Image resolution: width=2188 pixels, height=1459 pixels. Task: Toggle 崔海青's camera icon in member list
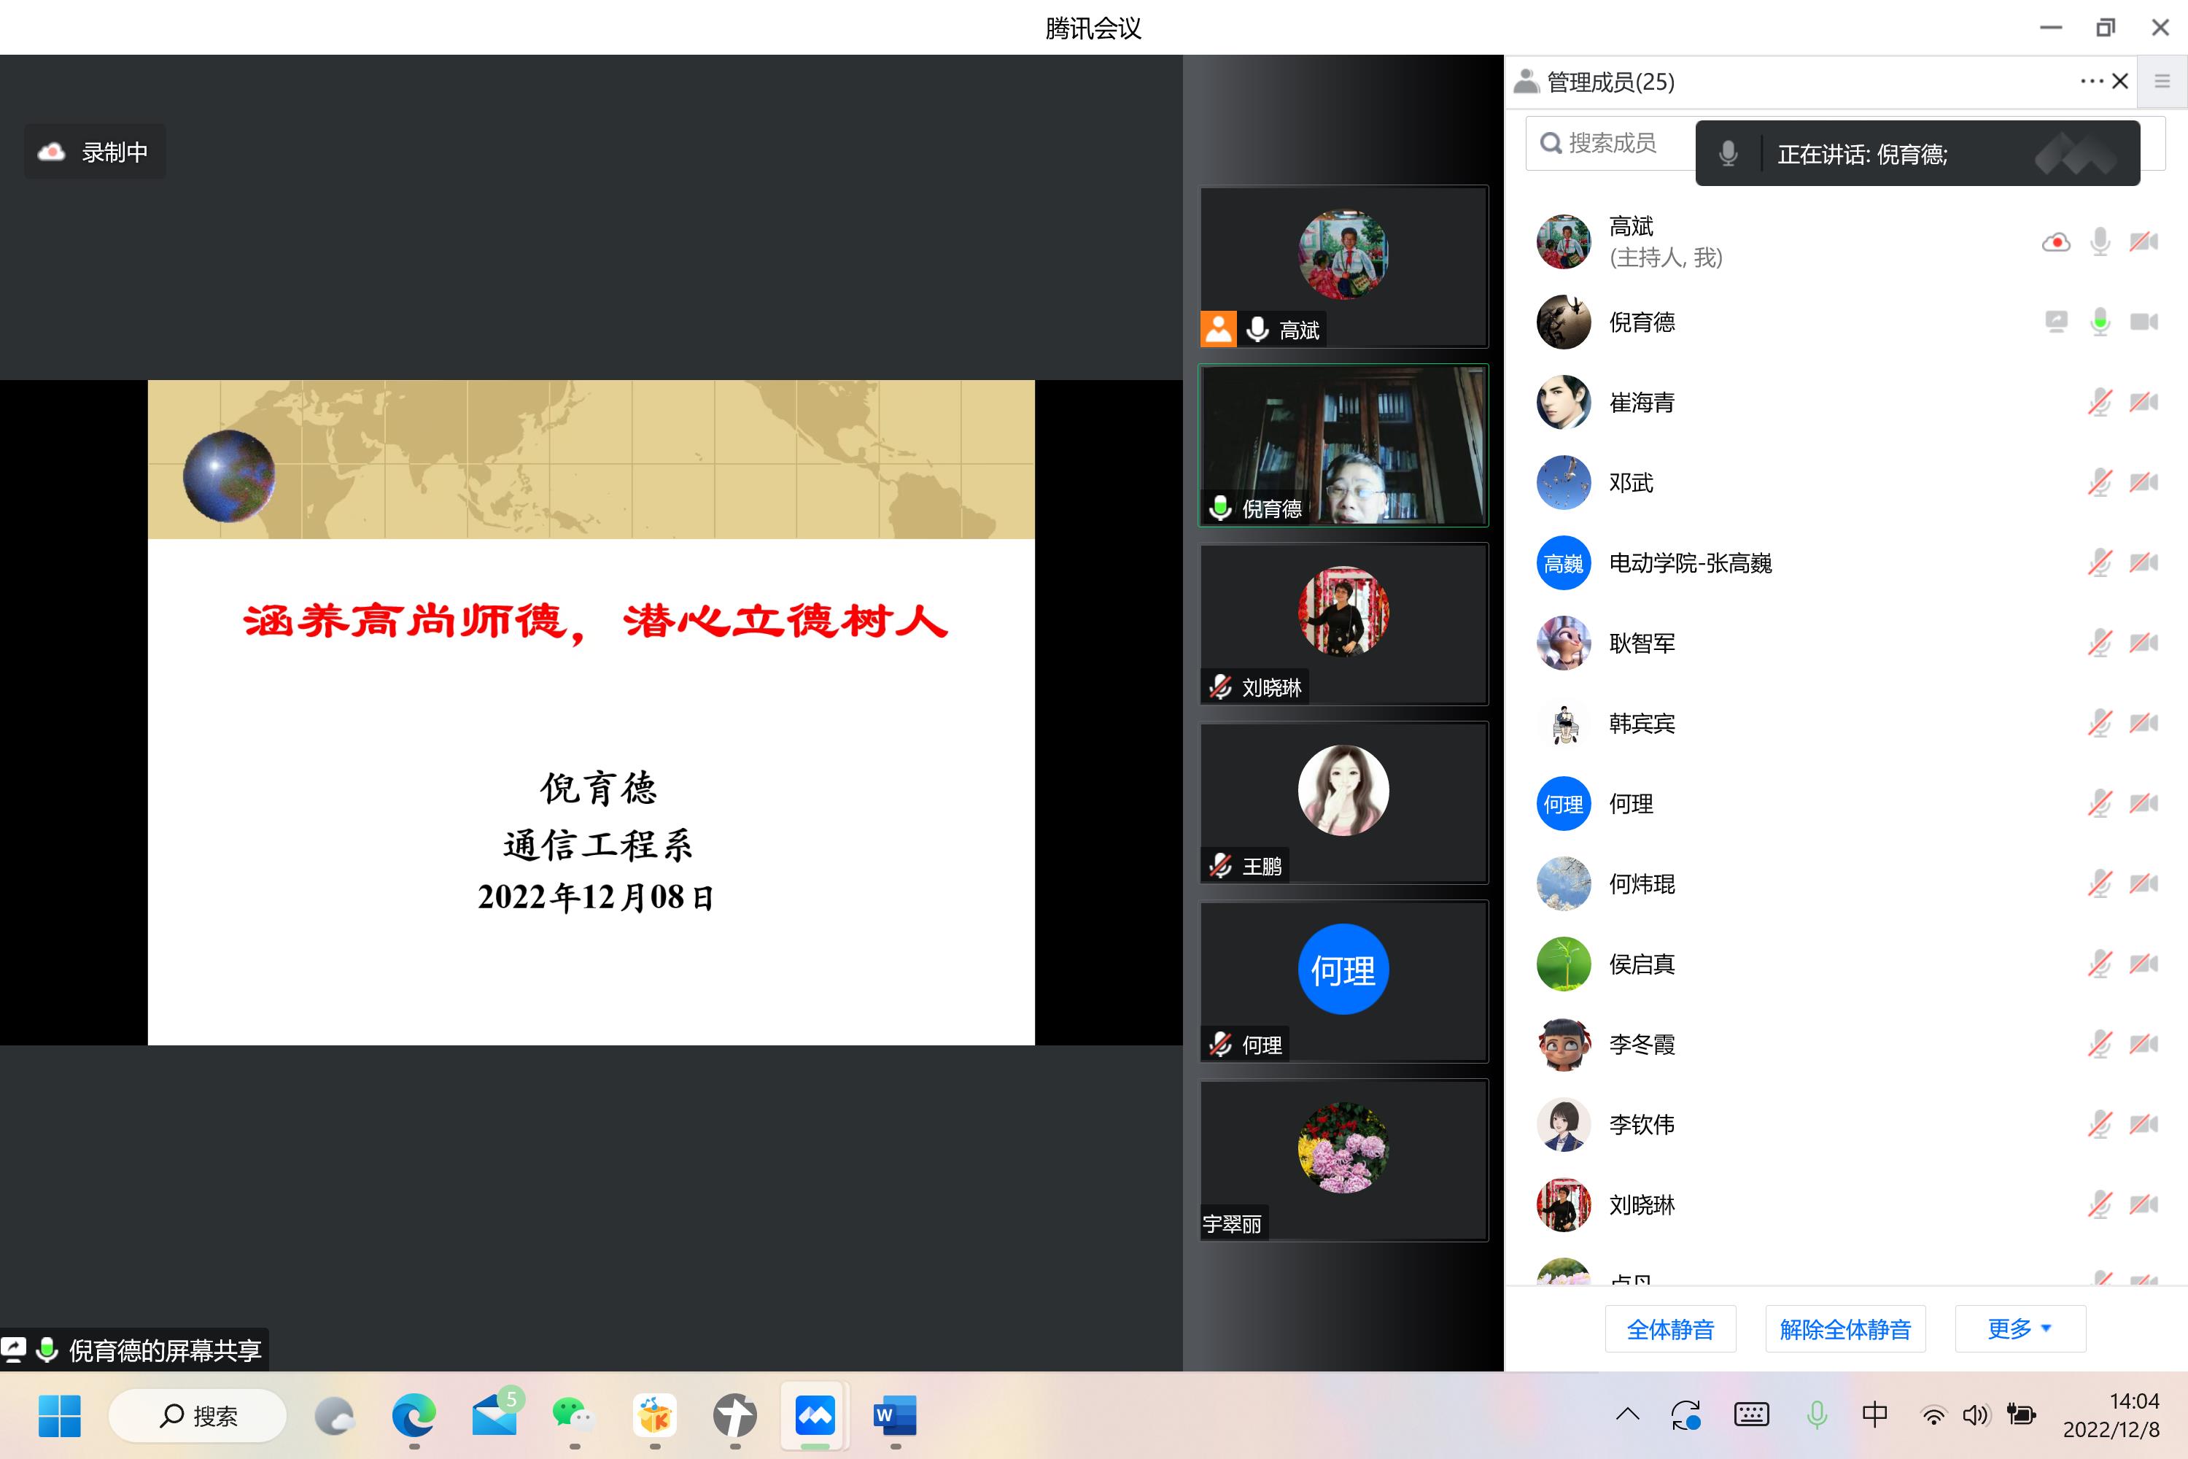tap(2144, 402)
